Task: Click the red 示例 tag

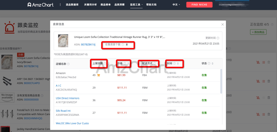Action: 21,55
